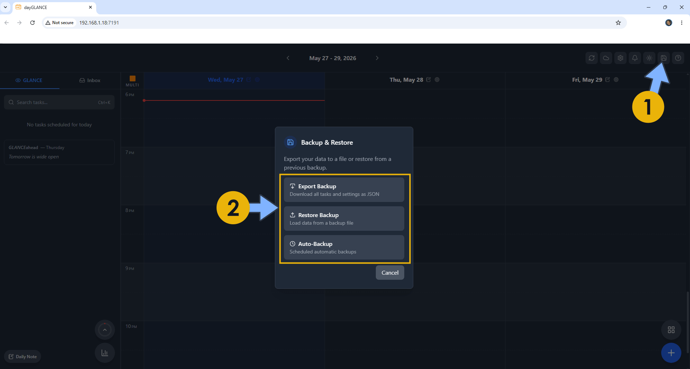The width and height of the screenshot is (690, 369).
Task: Toggle the light/dark theme sun icon
Action: [x=649, y=58]
